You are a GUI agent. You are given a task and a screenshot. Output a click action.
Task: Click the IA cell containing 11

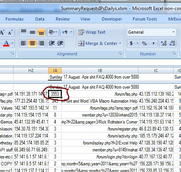click(x=55, y=108)
